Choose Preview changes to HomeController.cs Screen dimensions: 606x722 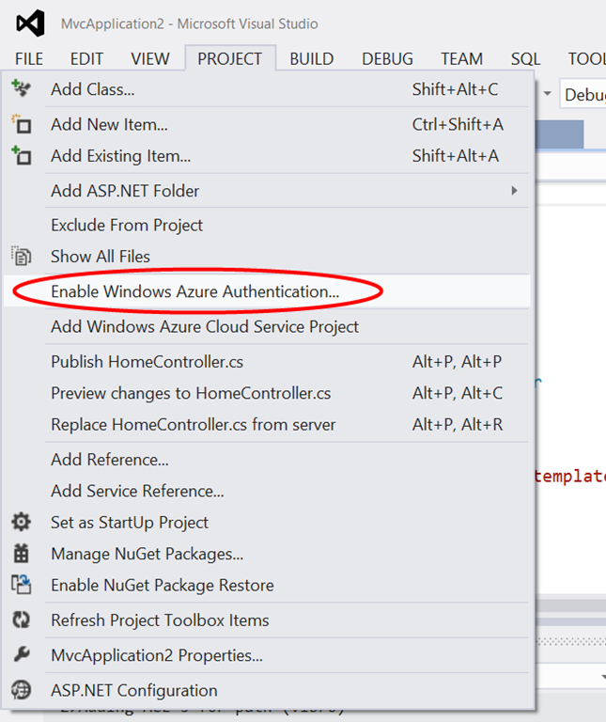tap(267, 393)
